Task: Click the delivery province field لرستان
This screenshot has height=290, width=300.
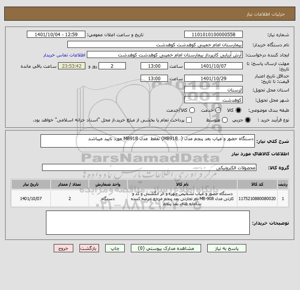Action: point(214,90)
